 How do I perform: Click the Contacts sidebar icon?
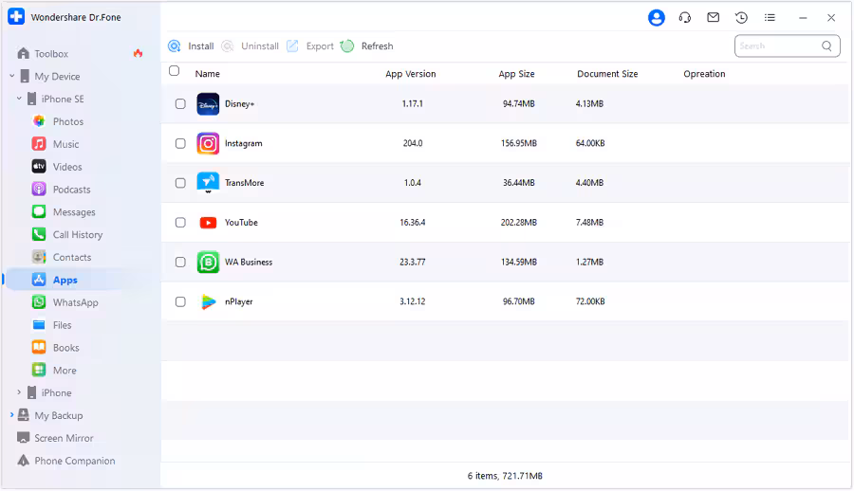(x=39, y=257)
